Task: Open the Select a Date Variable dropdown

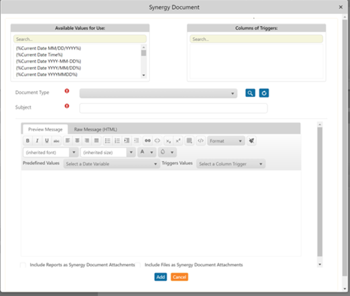Action: [x=111, y=164]
